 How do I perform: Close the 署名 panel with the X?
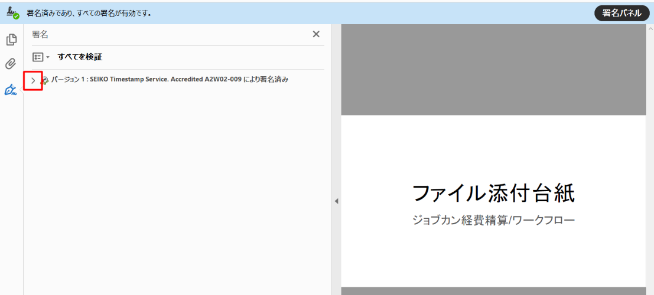[x=316, y=34]
